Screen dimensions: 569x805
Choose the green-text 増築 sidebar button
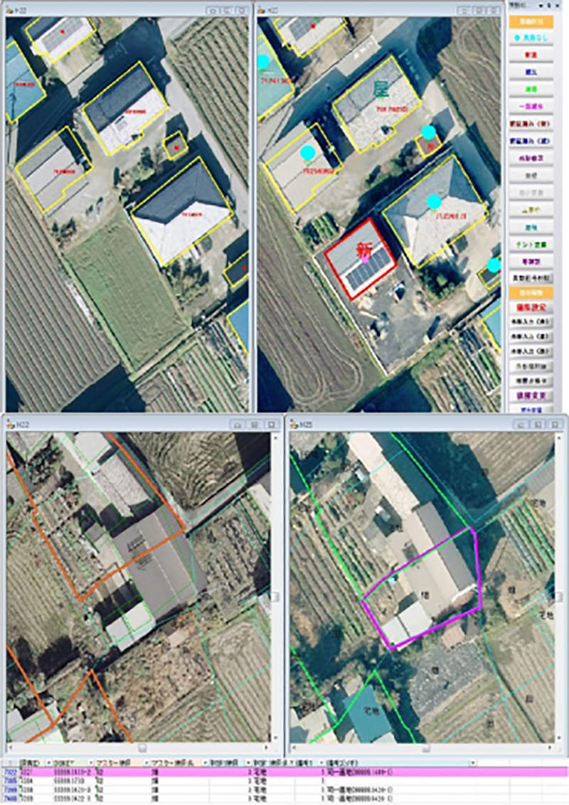click(531, 89)
